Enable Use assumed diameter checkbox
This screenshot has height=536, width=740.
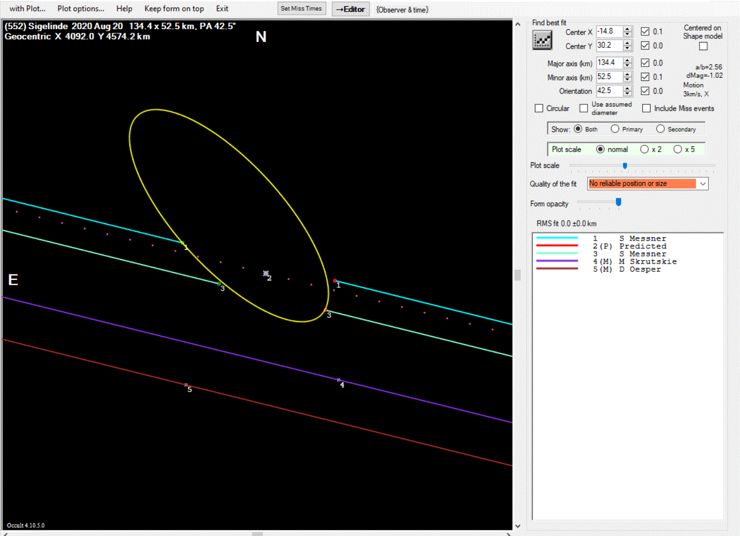click(583, 109)
